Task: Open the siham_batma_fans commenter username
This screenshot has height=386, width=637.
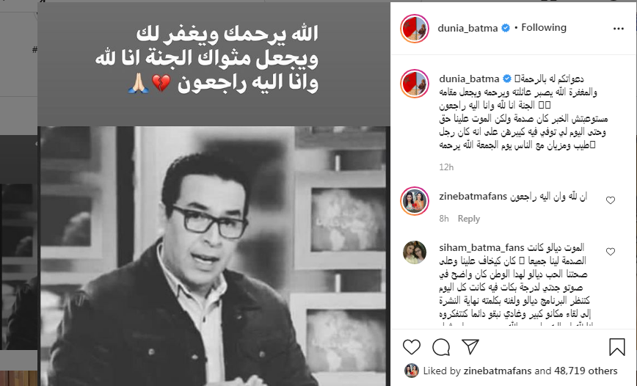Action: coord(481,248)
